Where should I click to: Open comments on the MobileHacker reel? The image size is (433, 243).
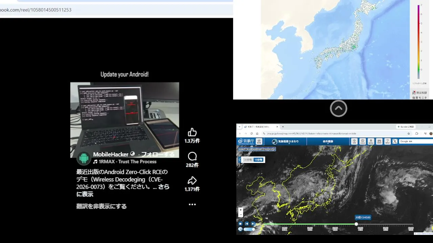(x=192, y=156)
